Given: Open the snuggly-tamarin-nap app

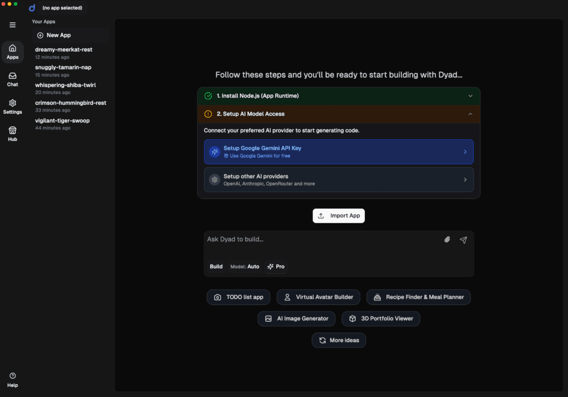Looking at the screenshot, I should (70, 71).
